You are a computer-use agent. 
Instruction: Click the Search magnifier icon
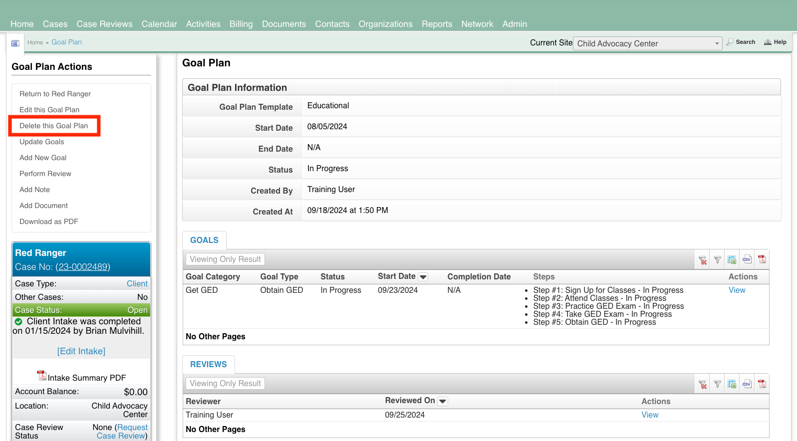730,42
